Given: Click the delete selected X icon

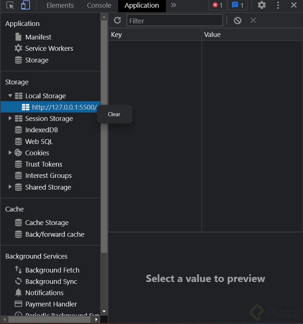Looking at the screenshot, I should 253,20.
